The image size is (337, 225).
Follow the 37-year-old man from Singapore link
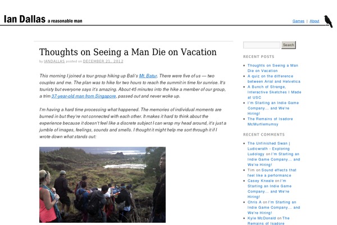pyautogui.click(x=84, y=96)
